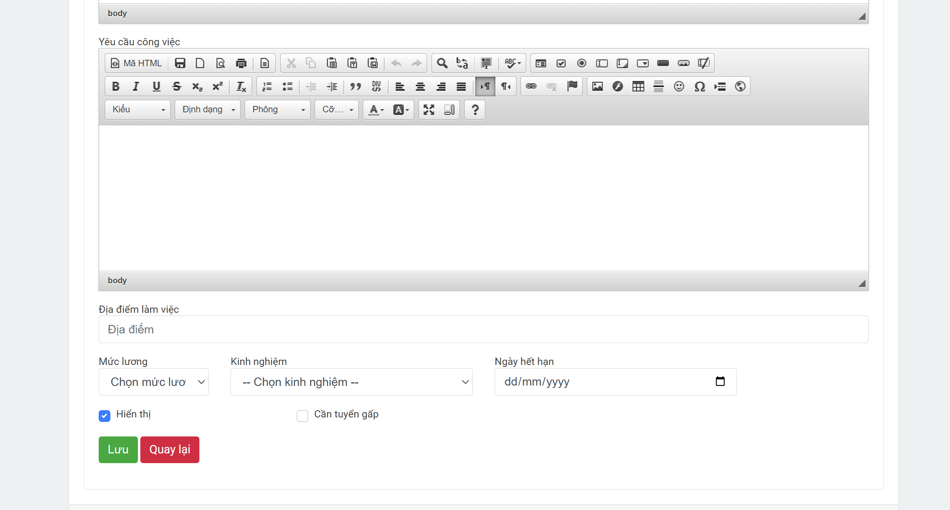The image size is (950, 510).
Task: Open the background color picker
Action: point(401,110)
